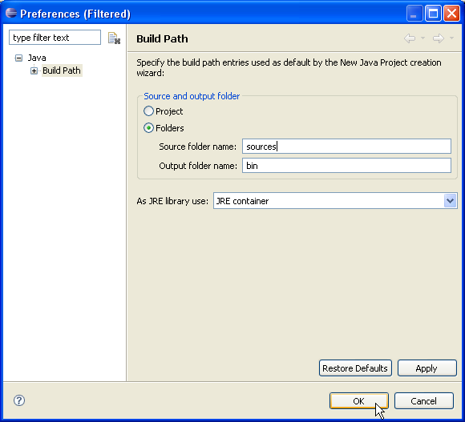The width and height of the screenshot is (465, 422).
Task: Click the Apply button
Action: click(427, 368)
